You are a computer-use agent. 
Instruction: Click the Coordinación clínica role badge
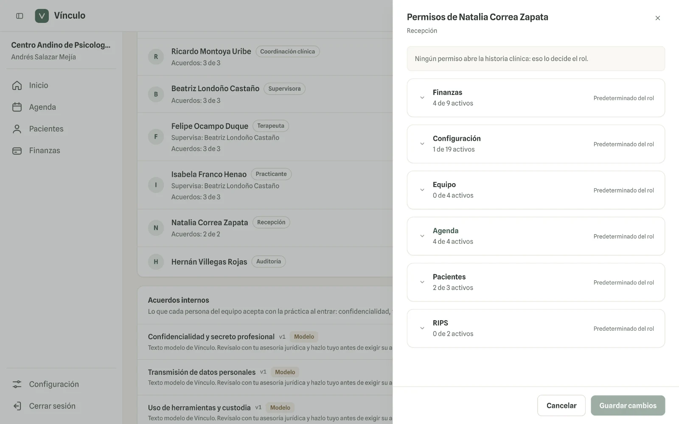click(x=287, y=51)
